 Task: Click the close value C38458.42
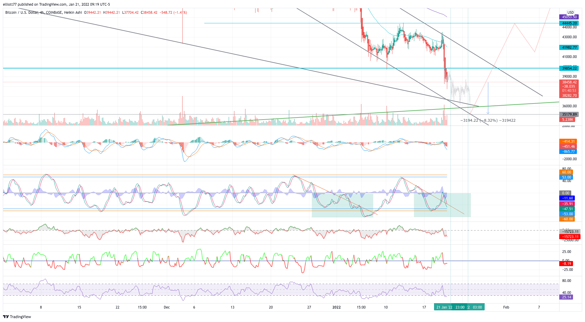click(149, 13)
